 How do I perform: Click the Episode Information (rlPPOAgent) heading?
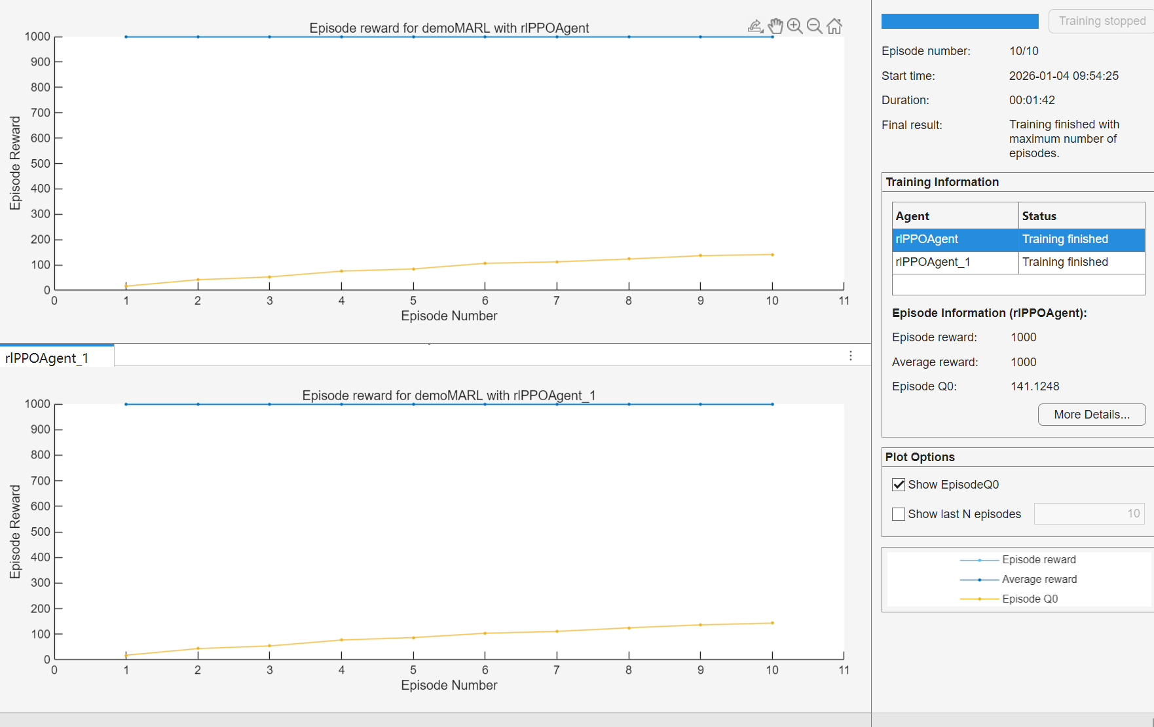pos(989,313)
